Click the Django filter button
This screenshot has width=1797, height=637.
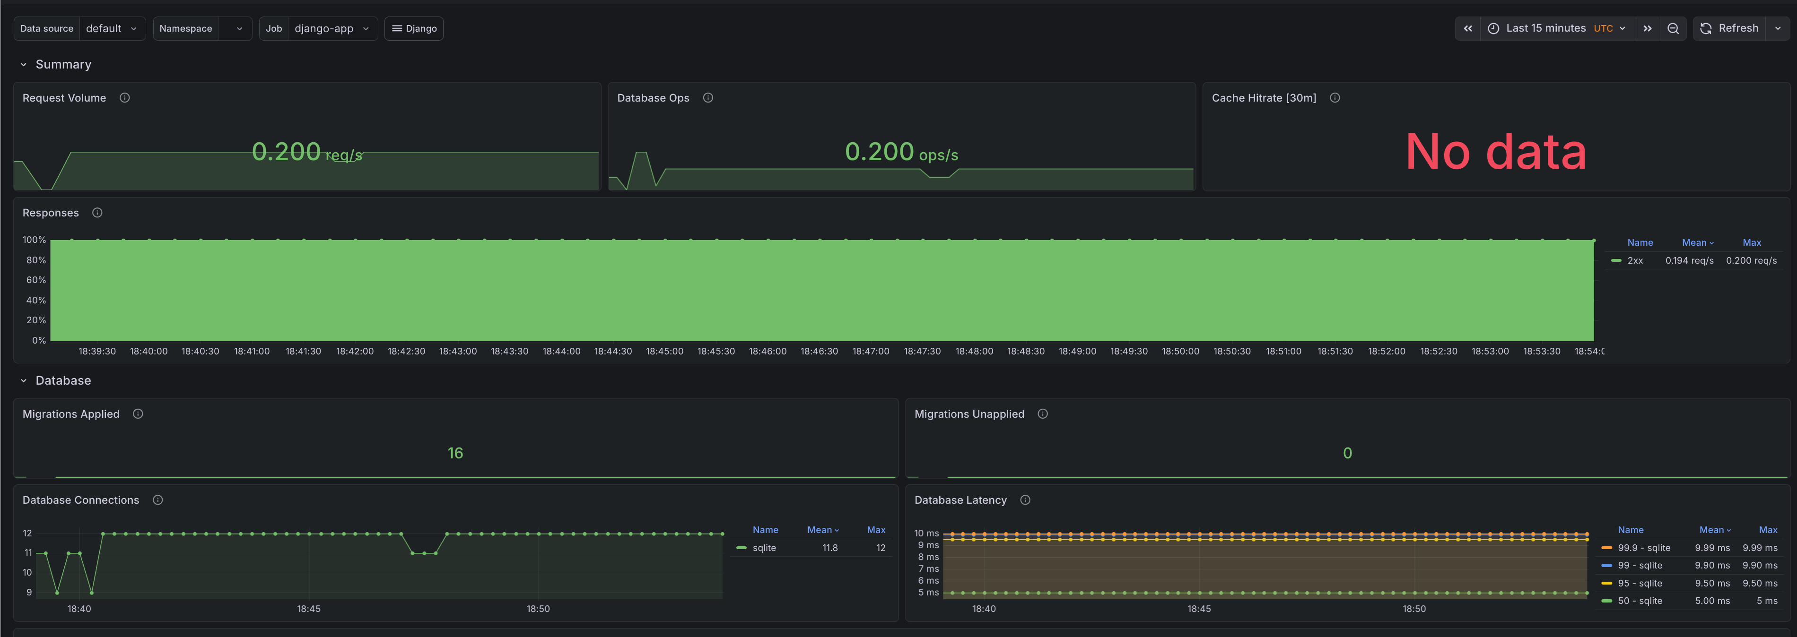pyautogui.click(x=414, y=28)
